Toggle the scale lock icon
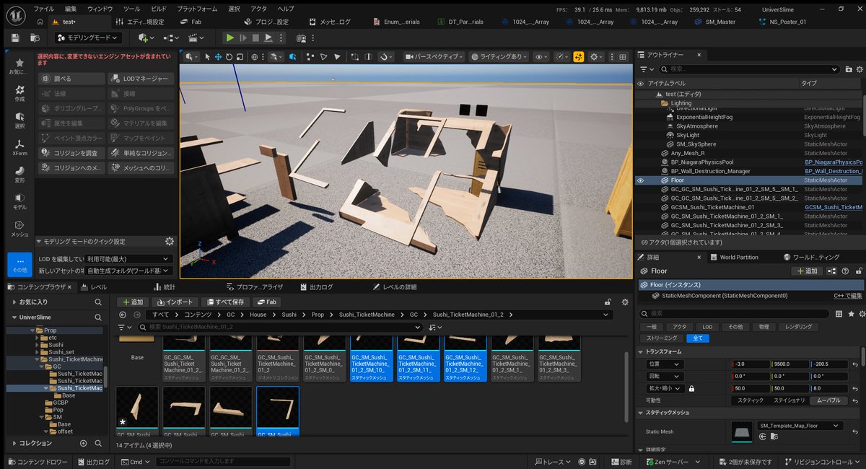Screen dimensions: 866x469 coord(691,388)
